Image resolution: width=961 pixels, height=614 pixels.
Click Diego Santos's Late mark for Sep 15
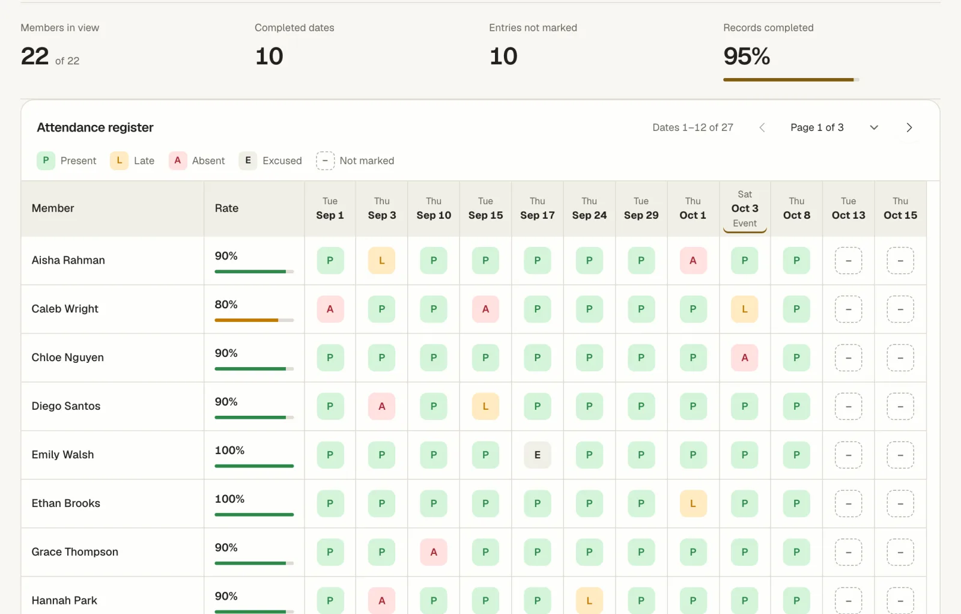pos(485,407)
